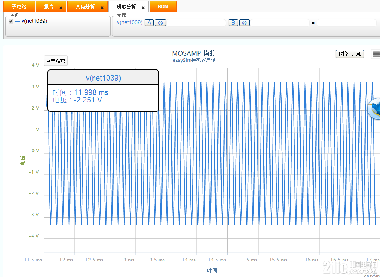Screen dimensions: 380x277
Task: Click the blue v(net1039) legend color line
Action: coord(17,21)
